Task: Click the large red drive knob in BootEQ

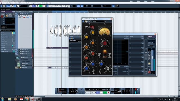Action: pos(105,43)
